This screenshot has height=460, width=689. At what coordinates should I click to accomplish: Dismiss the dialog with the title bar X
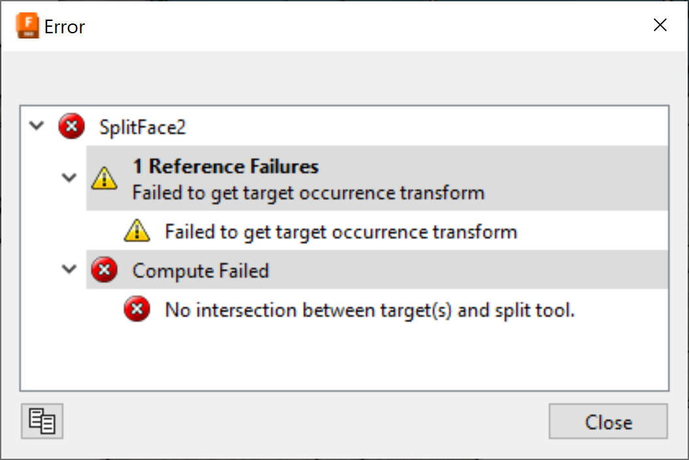[660, 25]
